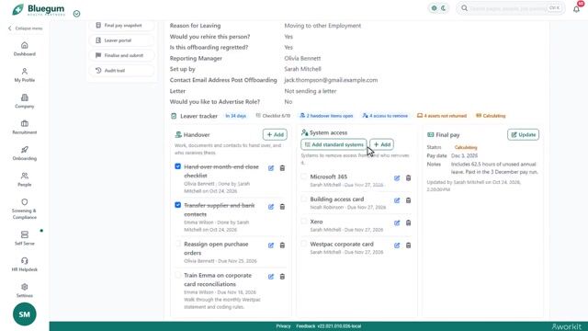
Task: Click the 4 access to remove badge
Action: 385,116
